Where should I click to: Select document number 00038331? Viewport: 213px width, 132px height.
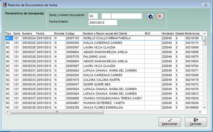[29, 70]
